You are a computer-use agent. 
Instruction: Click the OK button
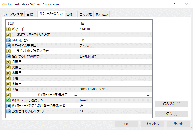coord(127,124)
